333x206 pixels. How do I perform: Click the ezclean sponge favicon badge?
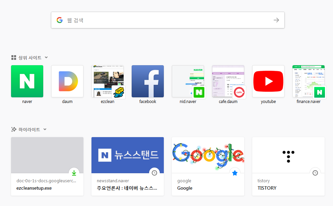[x=119, y=92]
